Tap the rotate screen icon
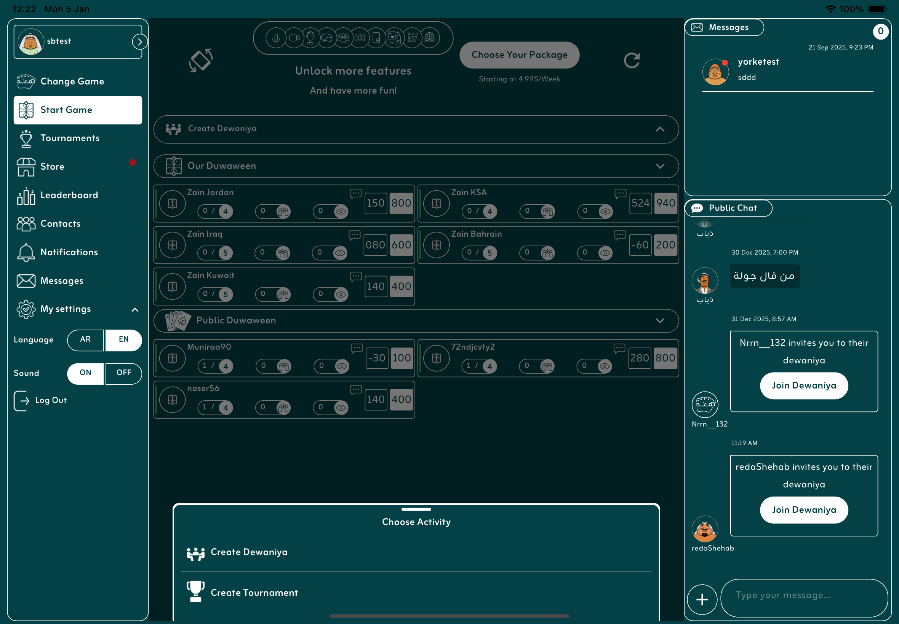This screenshot has height=624, width=899. pyautogui.click(x=201, y=60)
